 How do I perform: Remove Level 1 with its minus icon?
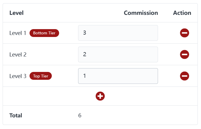coord(184,33)
